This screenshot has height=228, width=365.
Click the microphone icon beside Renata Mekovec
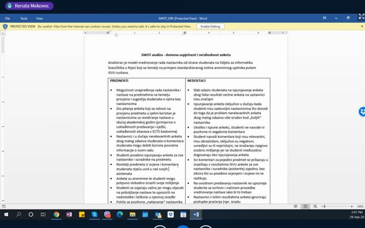10,6
